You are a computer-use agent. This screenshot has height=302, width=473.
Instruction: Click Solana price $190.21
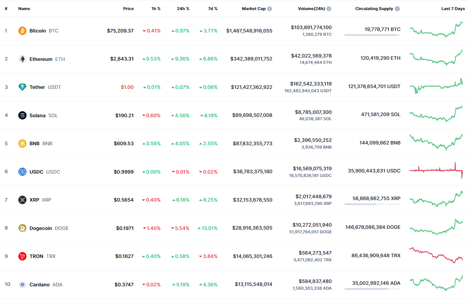point(124,115)
